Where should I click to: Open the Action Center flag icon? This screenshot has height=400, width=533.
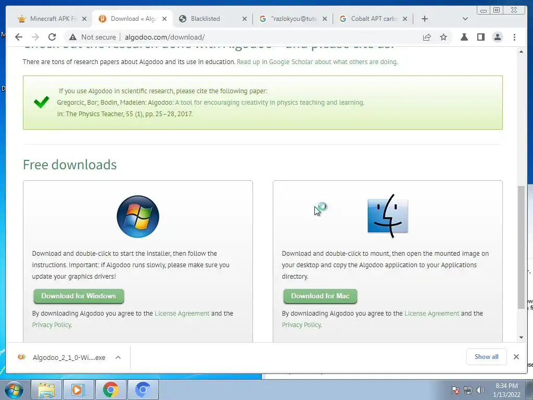pos(455,390)
